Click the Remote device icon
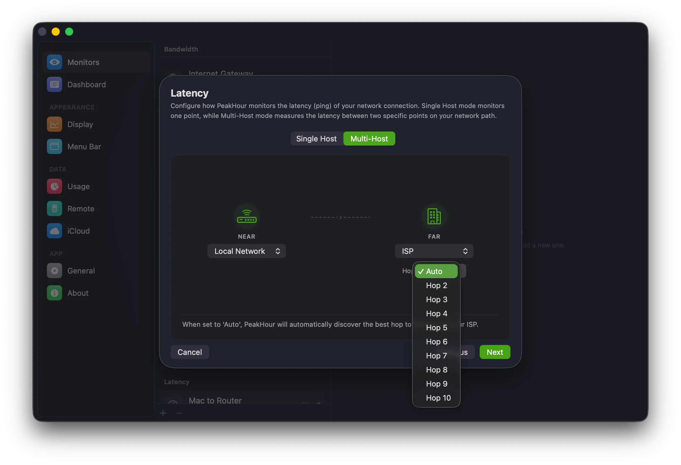 click(x=55, y=208)
